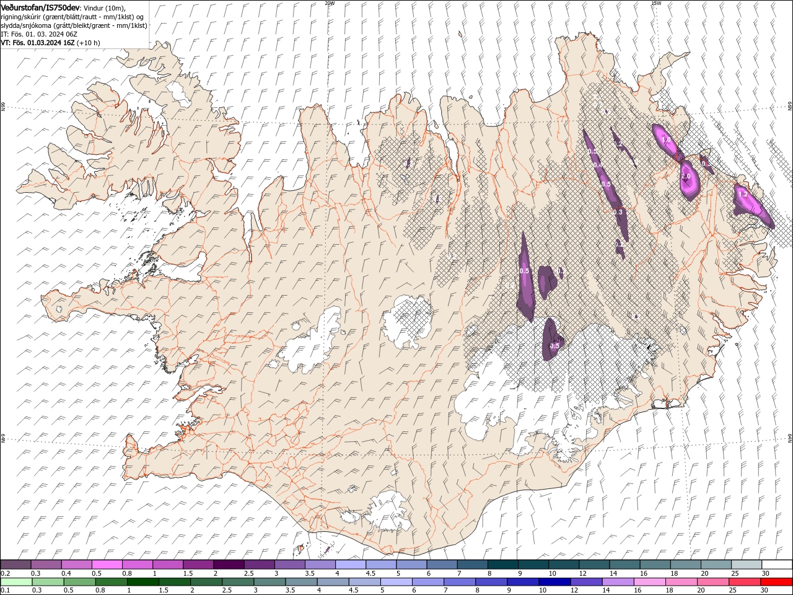Pick the 3 gray-green swatch in lower row
793x595 pixels.
click(269, 582)
